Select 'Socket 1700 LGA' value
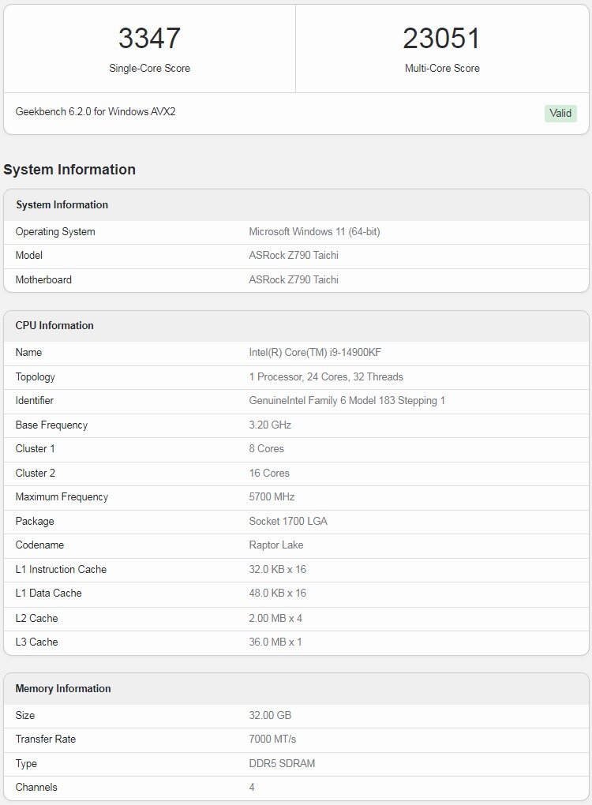Viewport: 592px width, 805px height. [288, 522]
